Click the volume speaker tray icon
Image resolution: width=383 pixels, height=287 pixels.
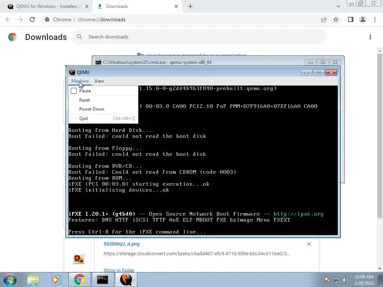pos(345,280)
